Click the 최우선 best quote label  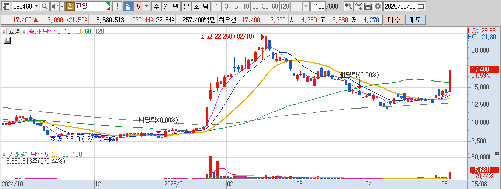(227, 20)
